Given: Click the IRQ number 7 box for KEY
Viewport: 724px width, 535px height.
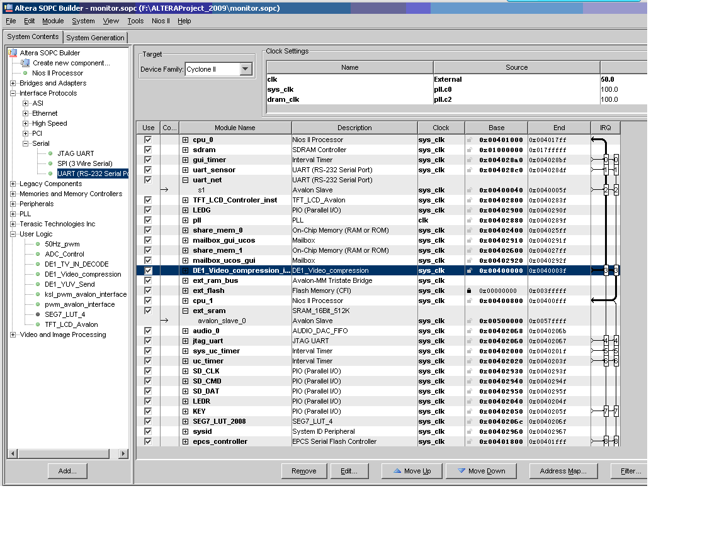Looking at the screenshot, I should pyautogui.click(x=606, y=411).
